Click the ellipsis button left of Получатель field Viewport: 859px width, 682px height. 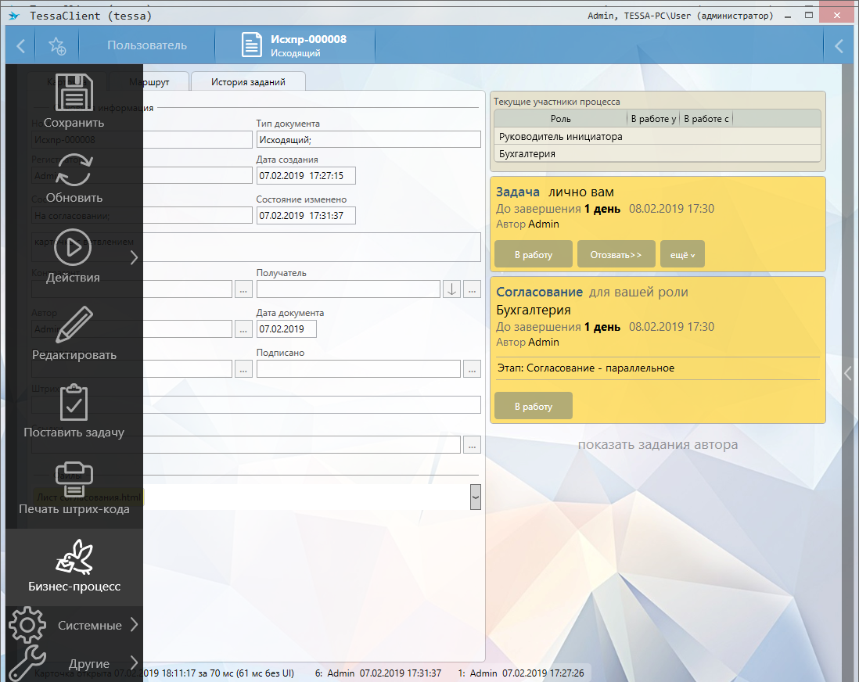tap(243, 289)
